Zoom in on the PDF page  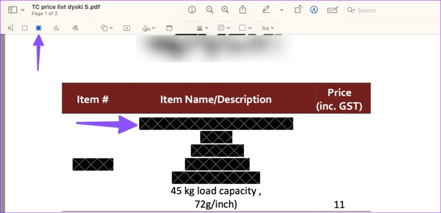click(225, 10)
